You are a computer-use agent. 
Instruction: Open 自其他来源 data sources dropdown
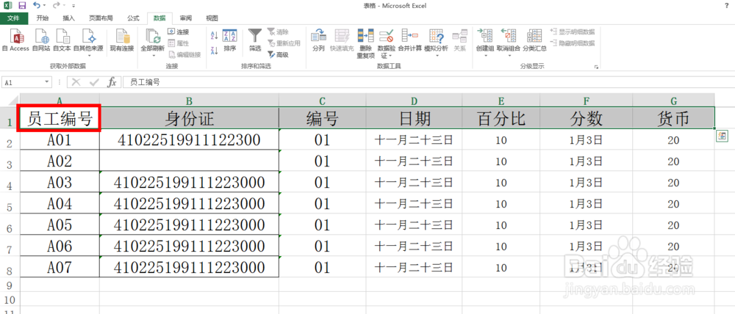[88, 43]
